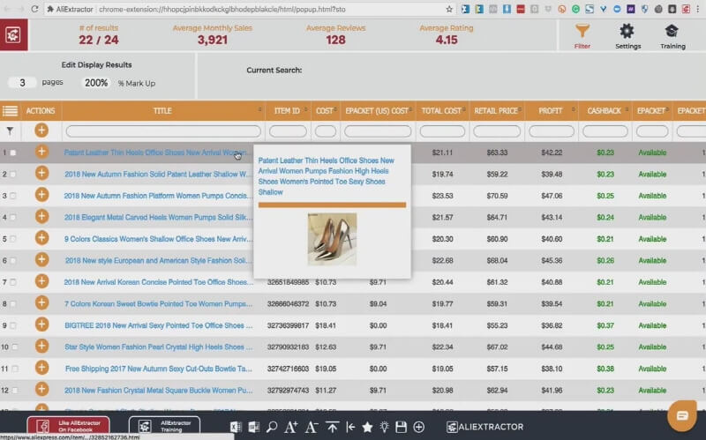This screenshot has height=440, width=706.
Task: Tick the checkbox for row 5
Action: tap(13, 239)
